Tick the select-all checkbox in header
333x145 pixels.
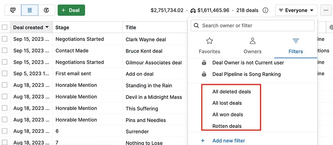coord(4,27)
